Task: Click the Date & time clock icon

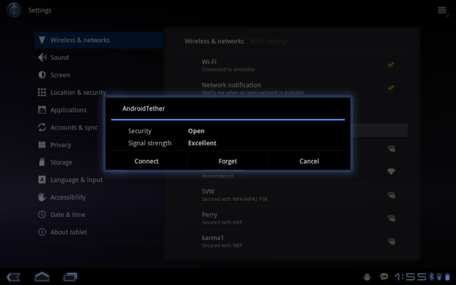Action: click(x=42, y=214)
